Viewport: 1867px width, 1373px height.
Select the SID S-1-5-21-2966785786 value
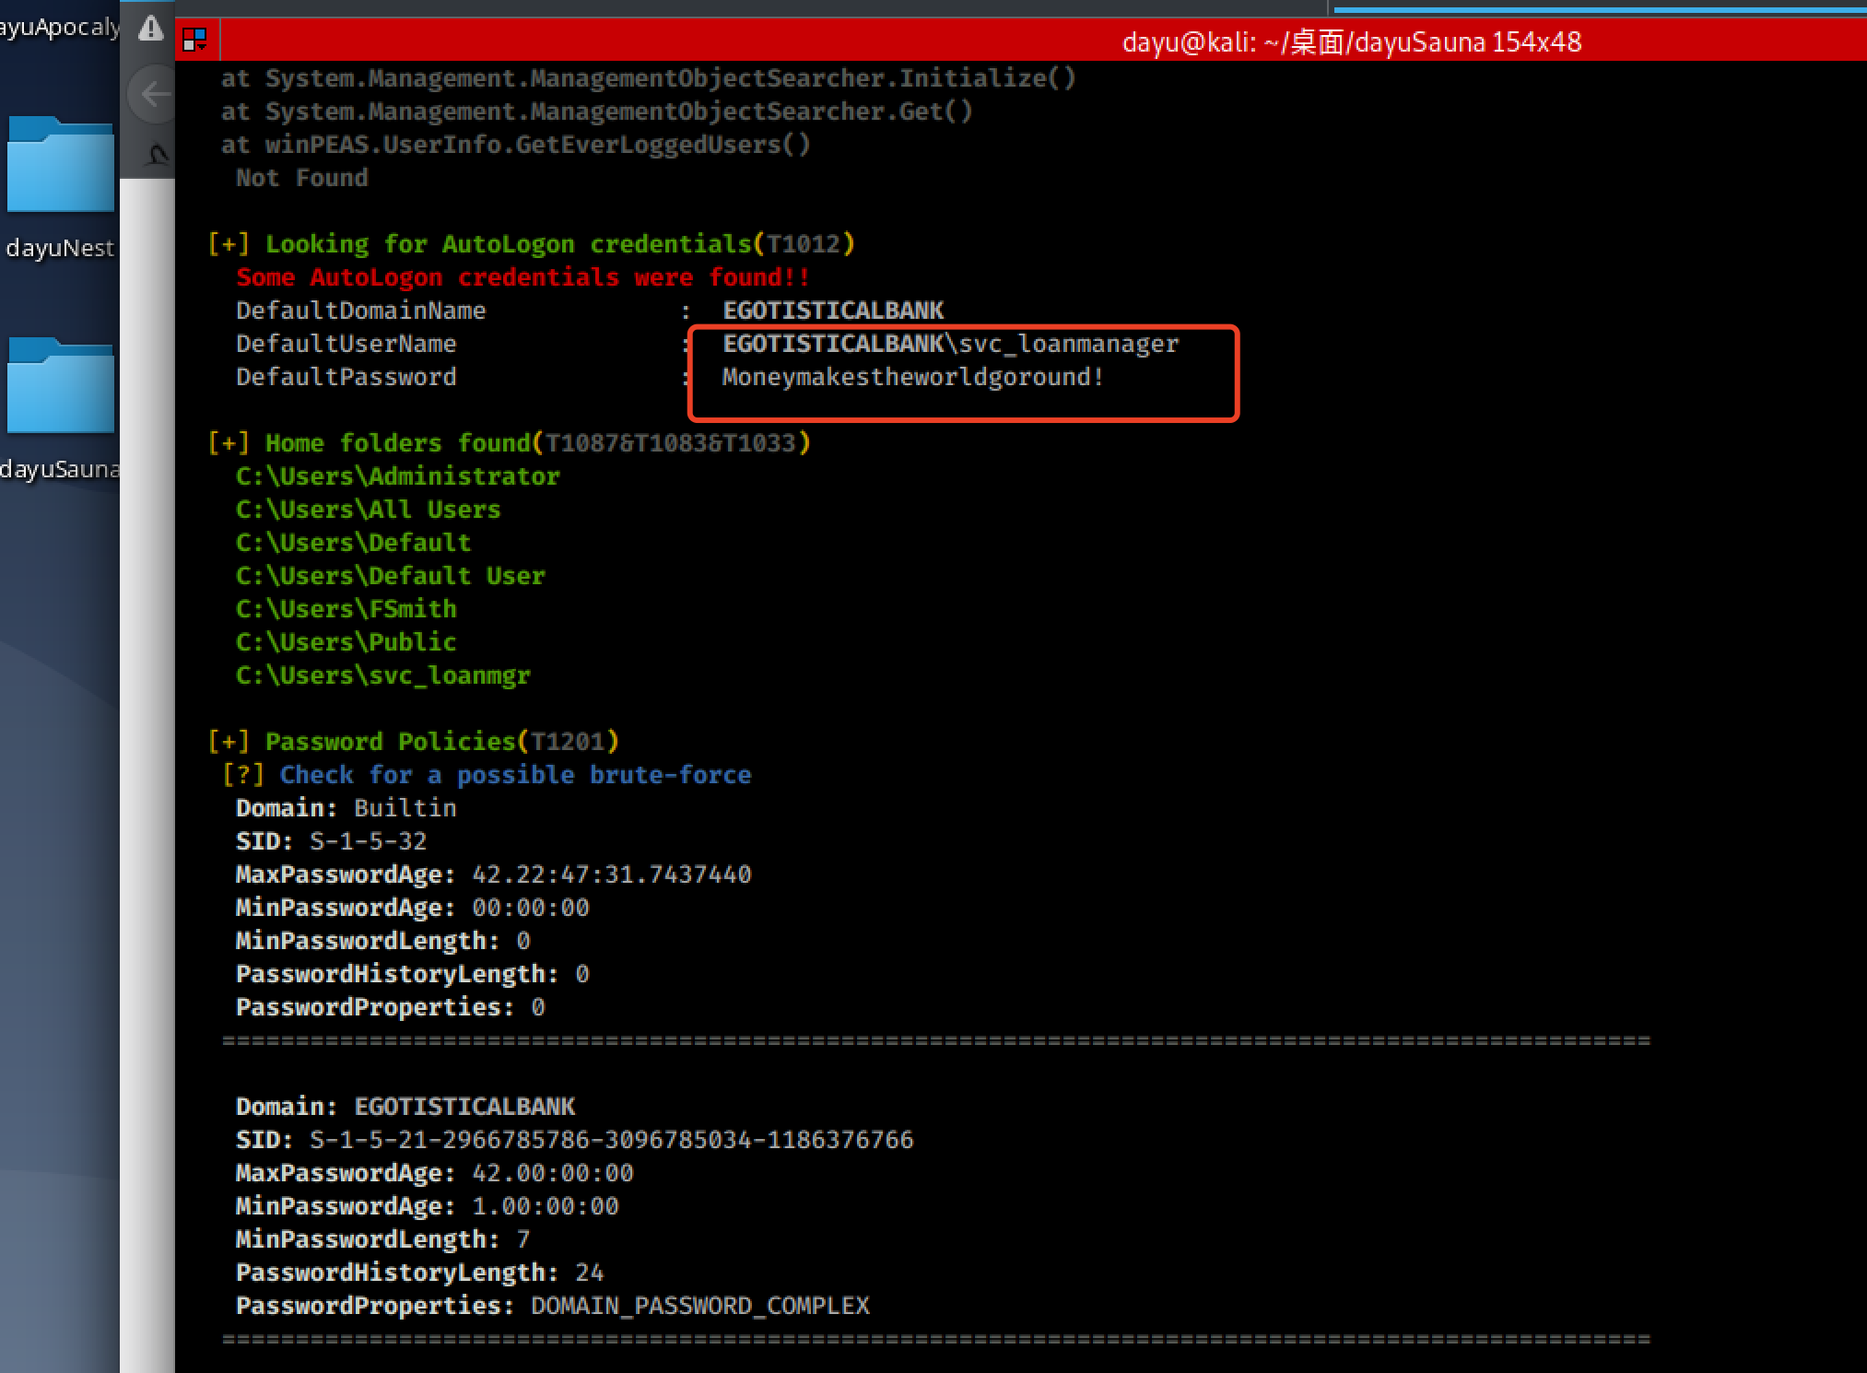click(x=611, y=1140)
